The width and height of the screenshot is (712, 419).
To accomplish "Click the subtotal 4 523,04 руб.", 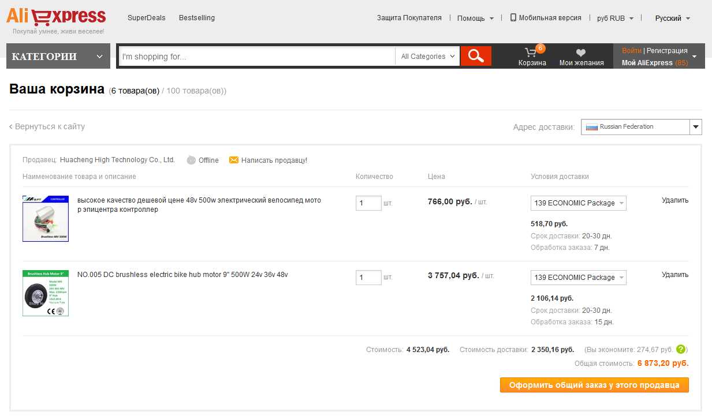I will [x=428, y=350].
